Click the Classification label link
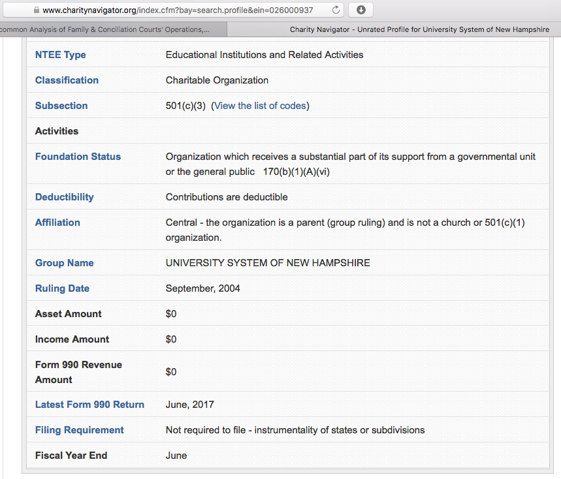The image size is (561, 479). click(67, 80)
